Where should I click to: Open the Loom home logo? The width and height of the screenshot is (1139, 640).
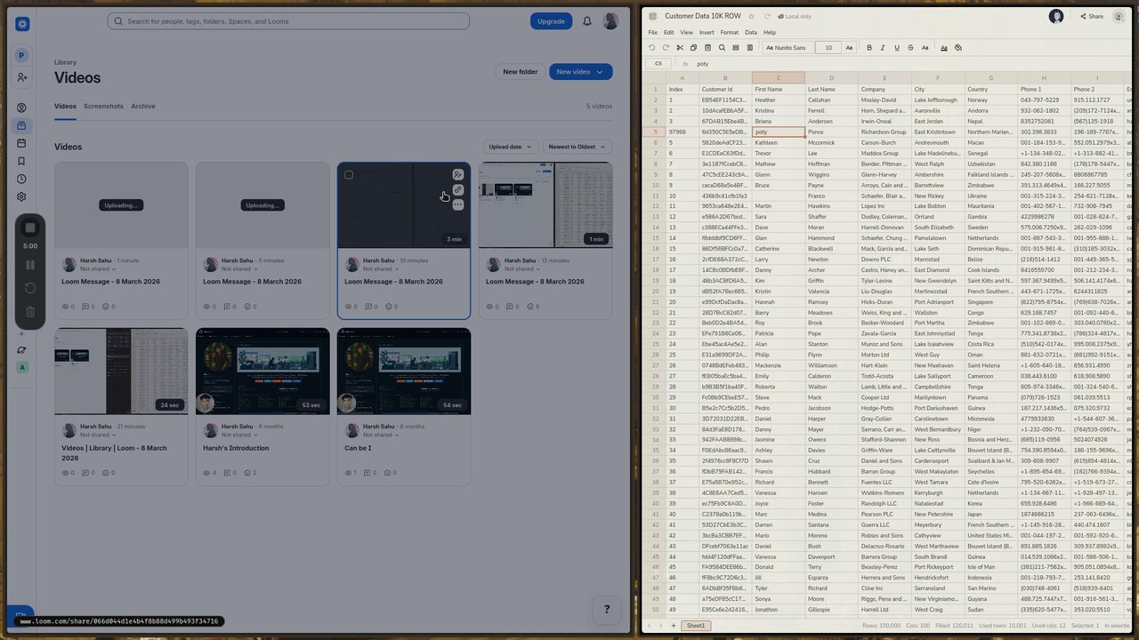22,24
